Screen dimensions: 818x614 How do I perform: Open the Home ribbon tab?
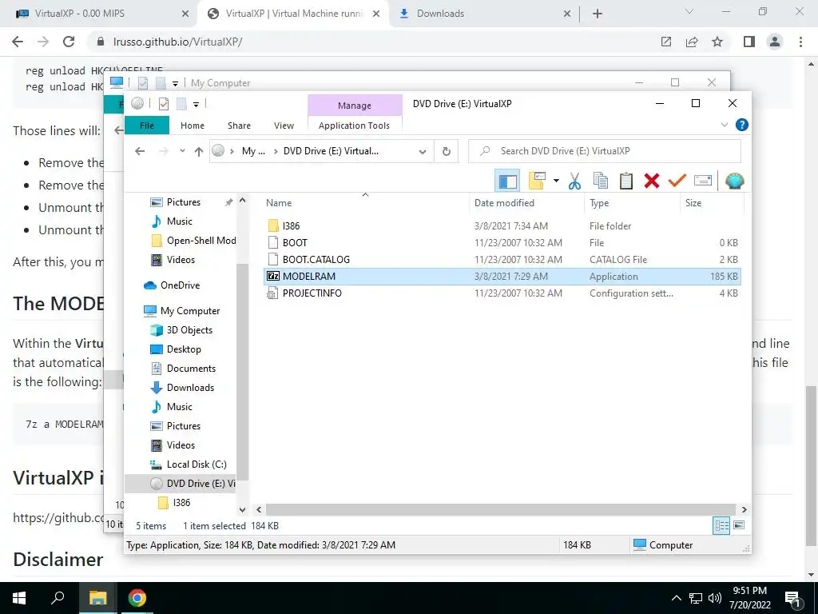click(x=193, y=126)
